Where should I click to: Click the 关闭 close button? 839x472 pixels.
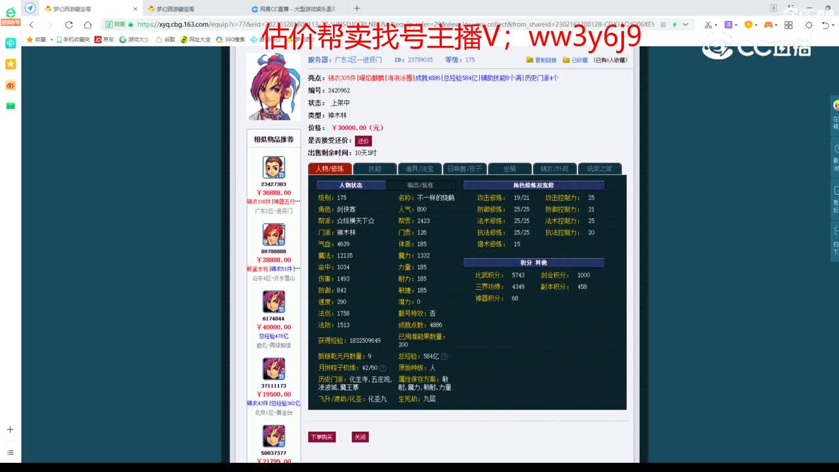(x=360, y=437)
